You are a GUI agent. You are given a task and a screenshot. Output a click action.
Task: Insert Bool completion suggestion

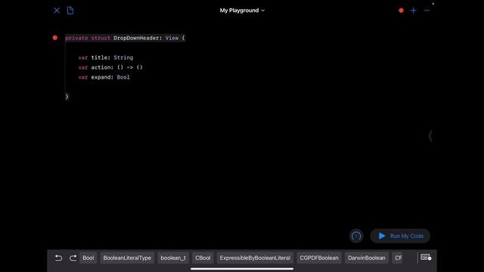coord(88,258)
